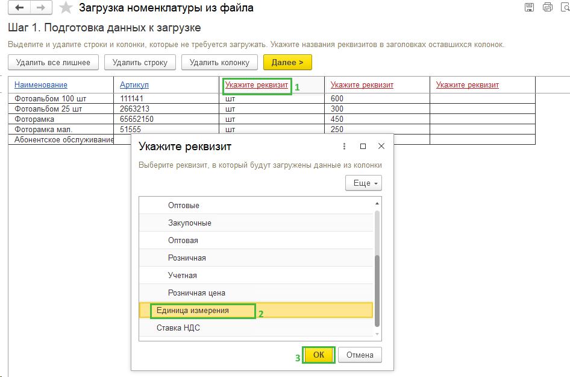
Task: Click the article cell 111141
Action: click(166, 98)
